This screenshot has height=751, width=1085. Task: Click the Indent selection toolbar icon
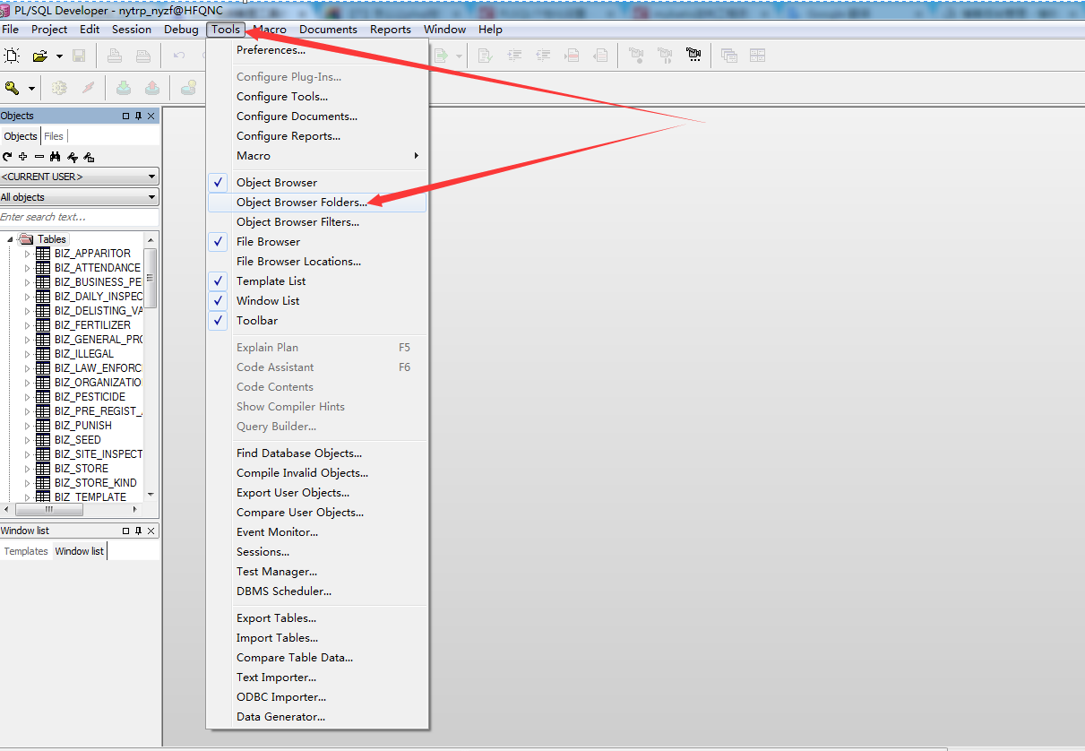(x=514, y=56)
